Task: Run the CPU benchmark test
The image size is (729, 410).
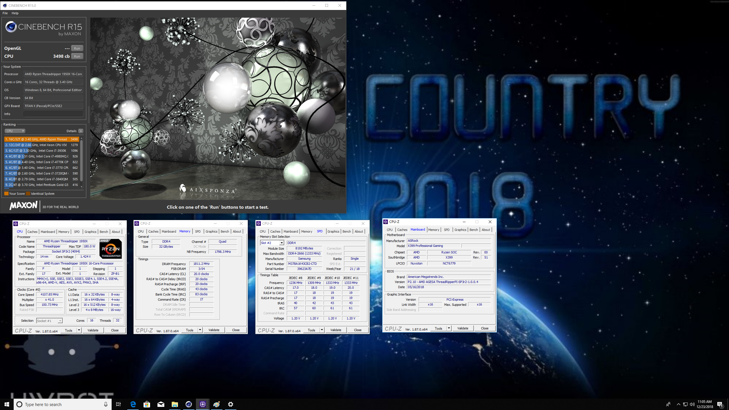Action: (x=77, y=56)
